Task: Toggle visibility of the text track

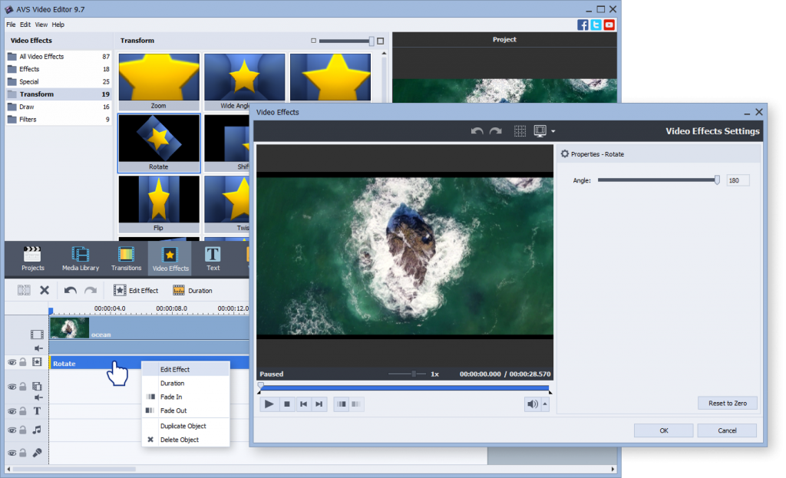Action: coord(12,410)
